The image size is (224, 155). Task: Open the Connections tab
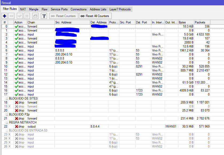click(x=79, y=9)
